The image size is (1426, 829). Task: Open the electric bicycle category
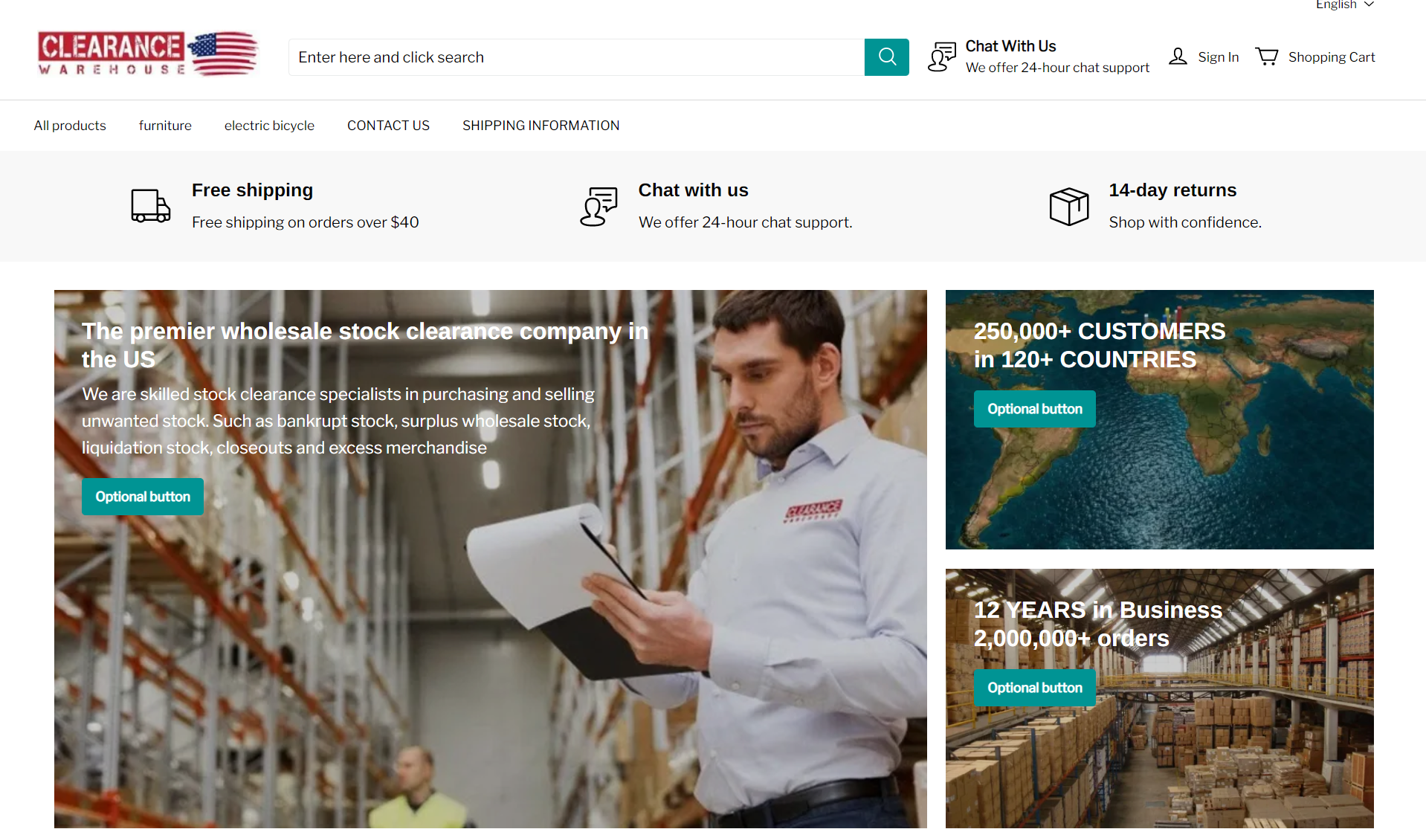[269, 126]
